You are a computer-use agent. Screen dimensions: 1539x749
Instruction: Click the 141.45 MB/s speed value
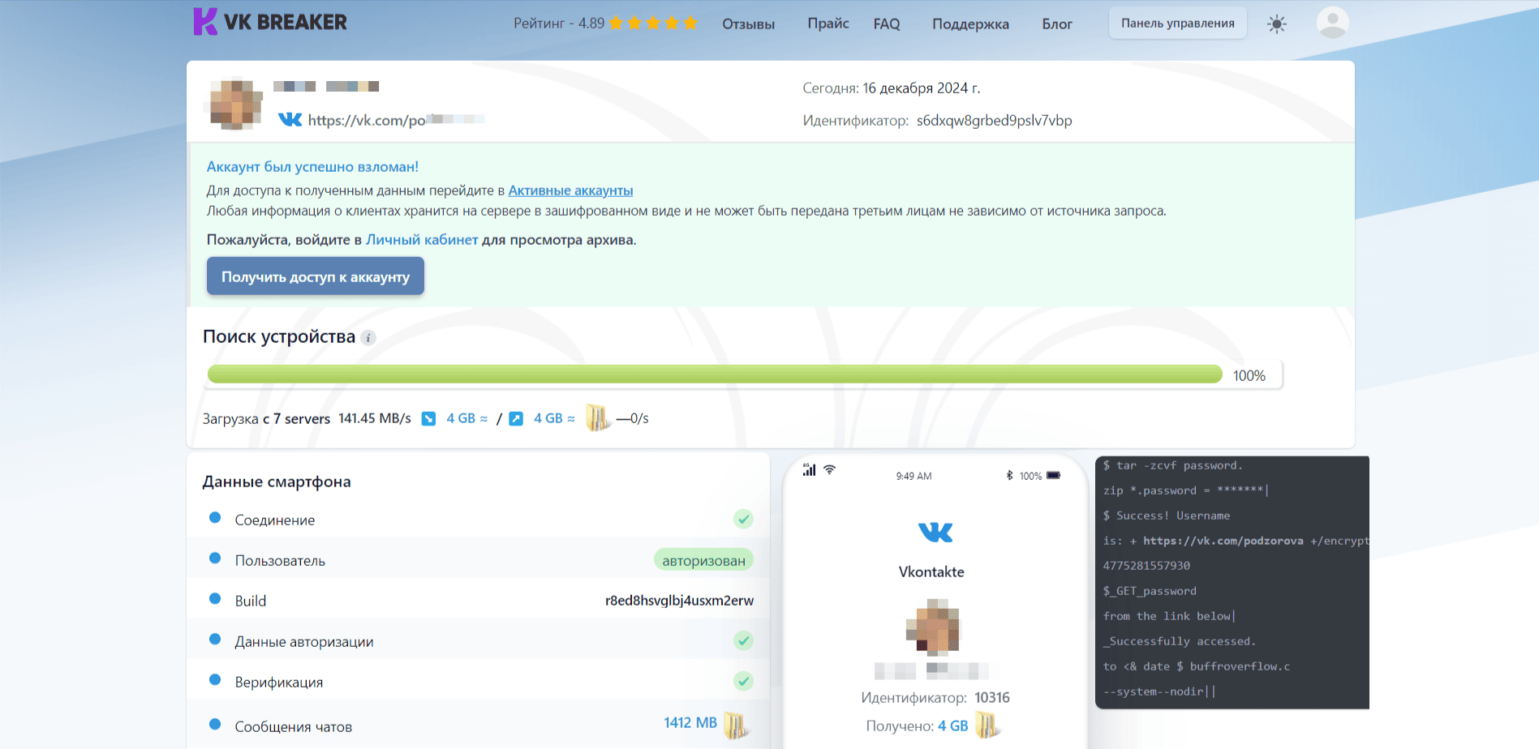pyautogui.click(x=375, y=418)
